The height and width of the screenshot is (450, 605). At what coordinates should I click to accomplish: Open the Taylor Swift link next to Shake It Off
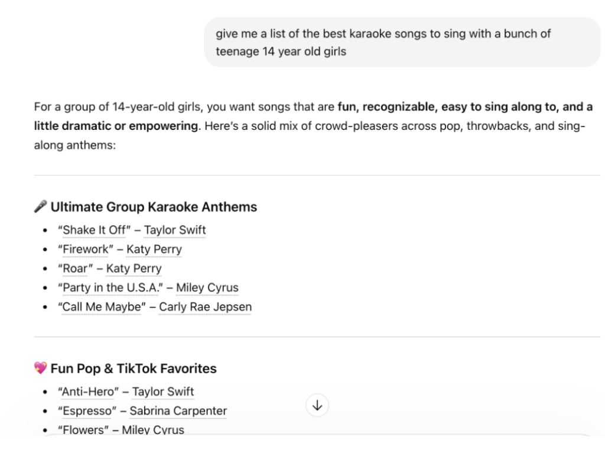(x=175, y=230)
